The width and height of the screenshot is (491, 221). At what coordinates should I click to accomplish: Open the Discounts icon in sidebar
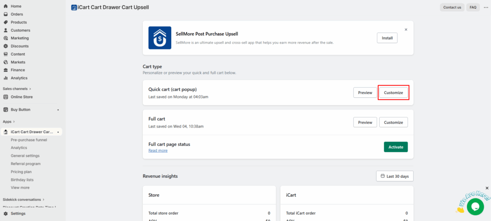(x=6, y=46)
